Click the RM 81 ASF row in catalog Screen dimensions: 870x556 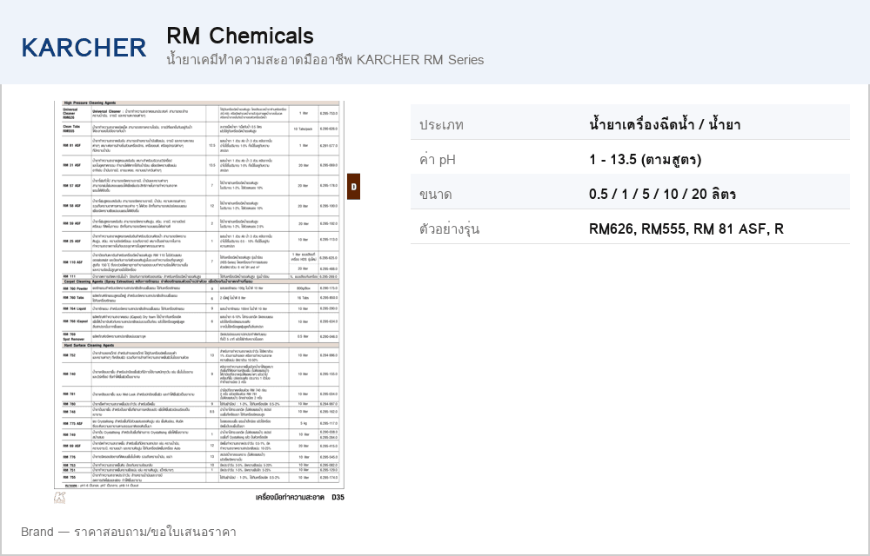coord(200,146)
